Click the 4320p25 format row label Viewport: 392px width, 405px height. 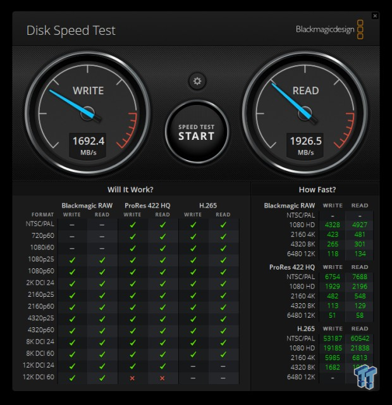coord(41,318)
